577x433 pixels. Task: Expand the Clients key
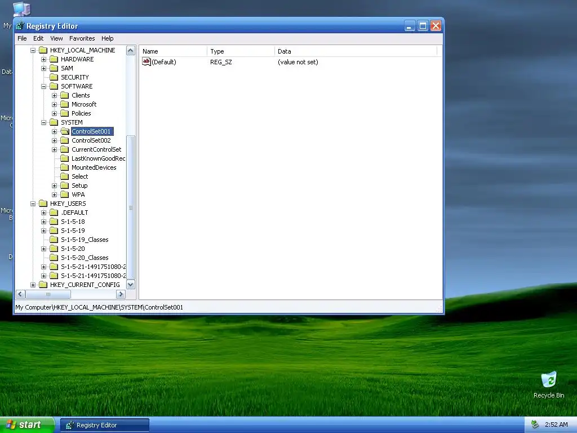click(55, 95)
